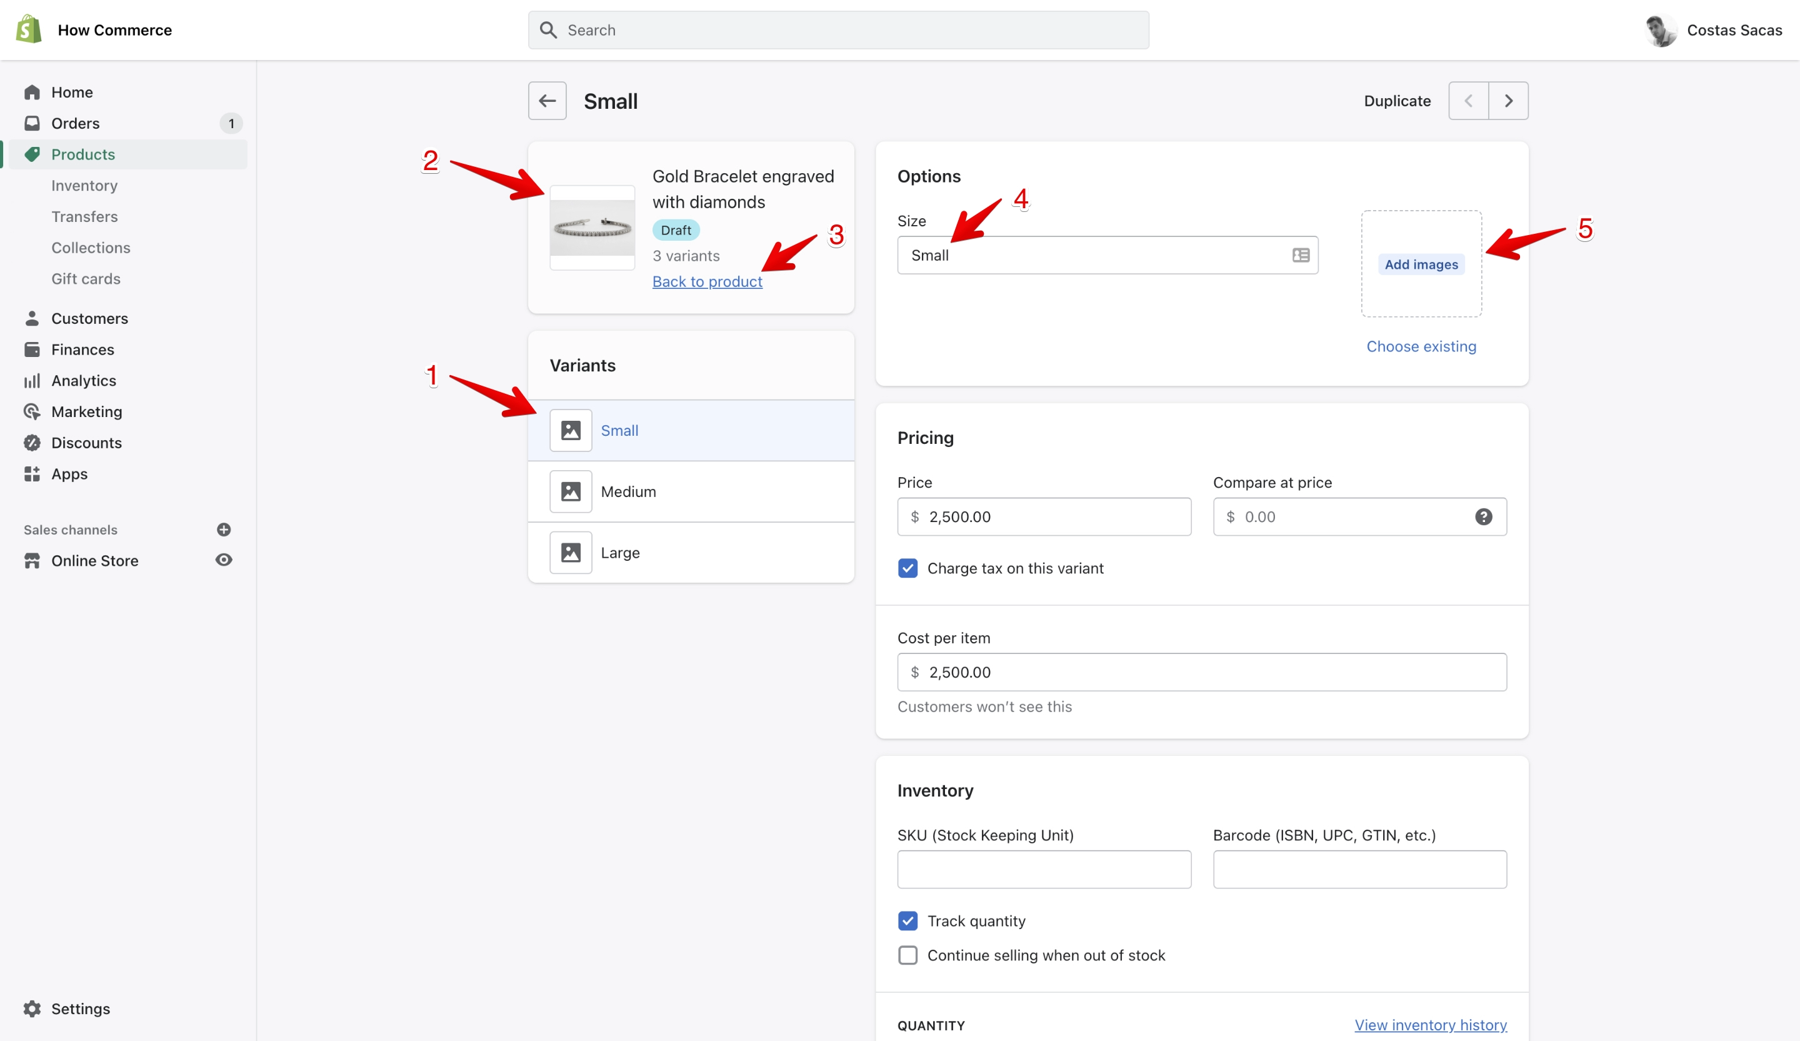This screenshot has height=1041, width=1800.
Task: Select the Large variant row
Action: (691, 552)
